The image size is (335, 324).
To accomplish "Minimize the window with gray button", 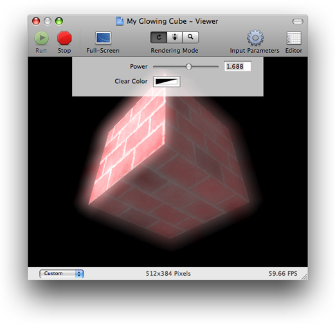I will click(48, 21).
